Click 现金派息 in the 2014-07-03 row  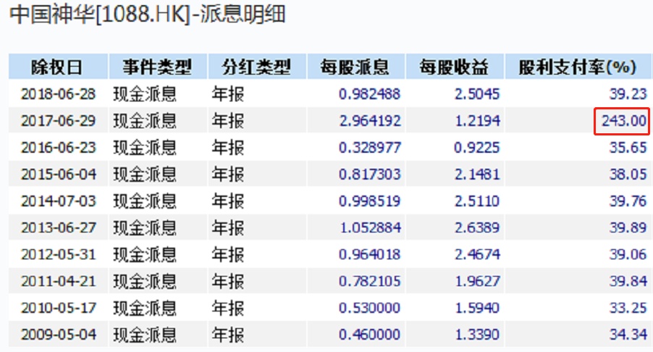pyautogui.click(x=145, y=201)
